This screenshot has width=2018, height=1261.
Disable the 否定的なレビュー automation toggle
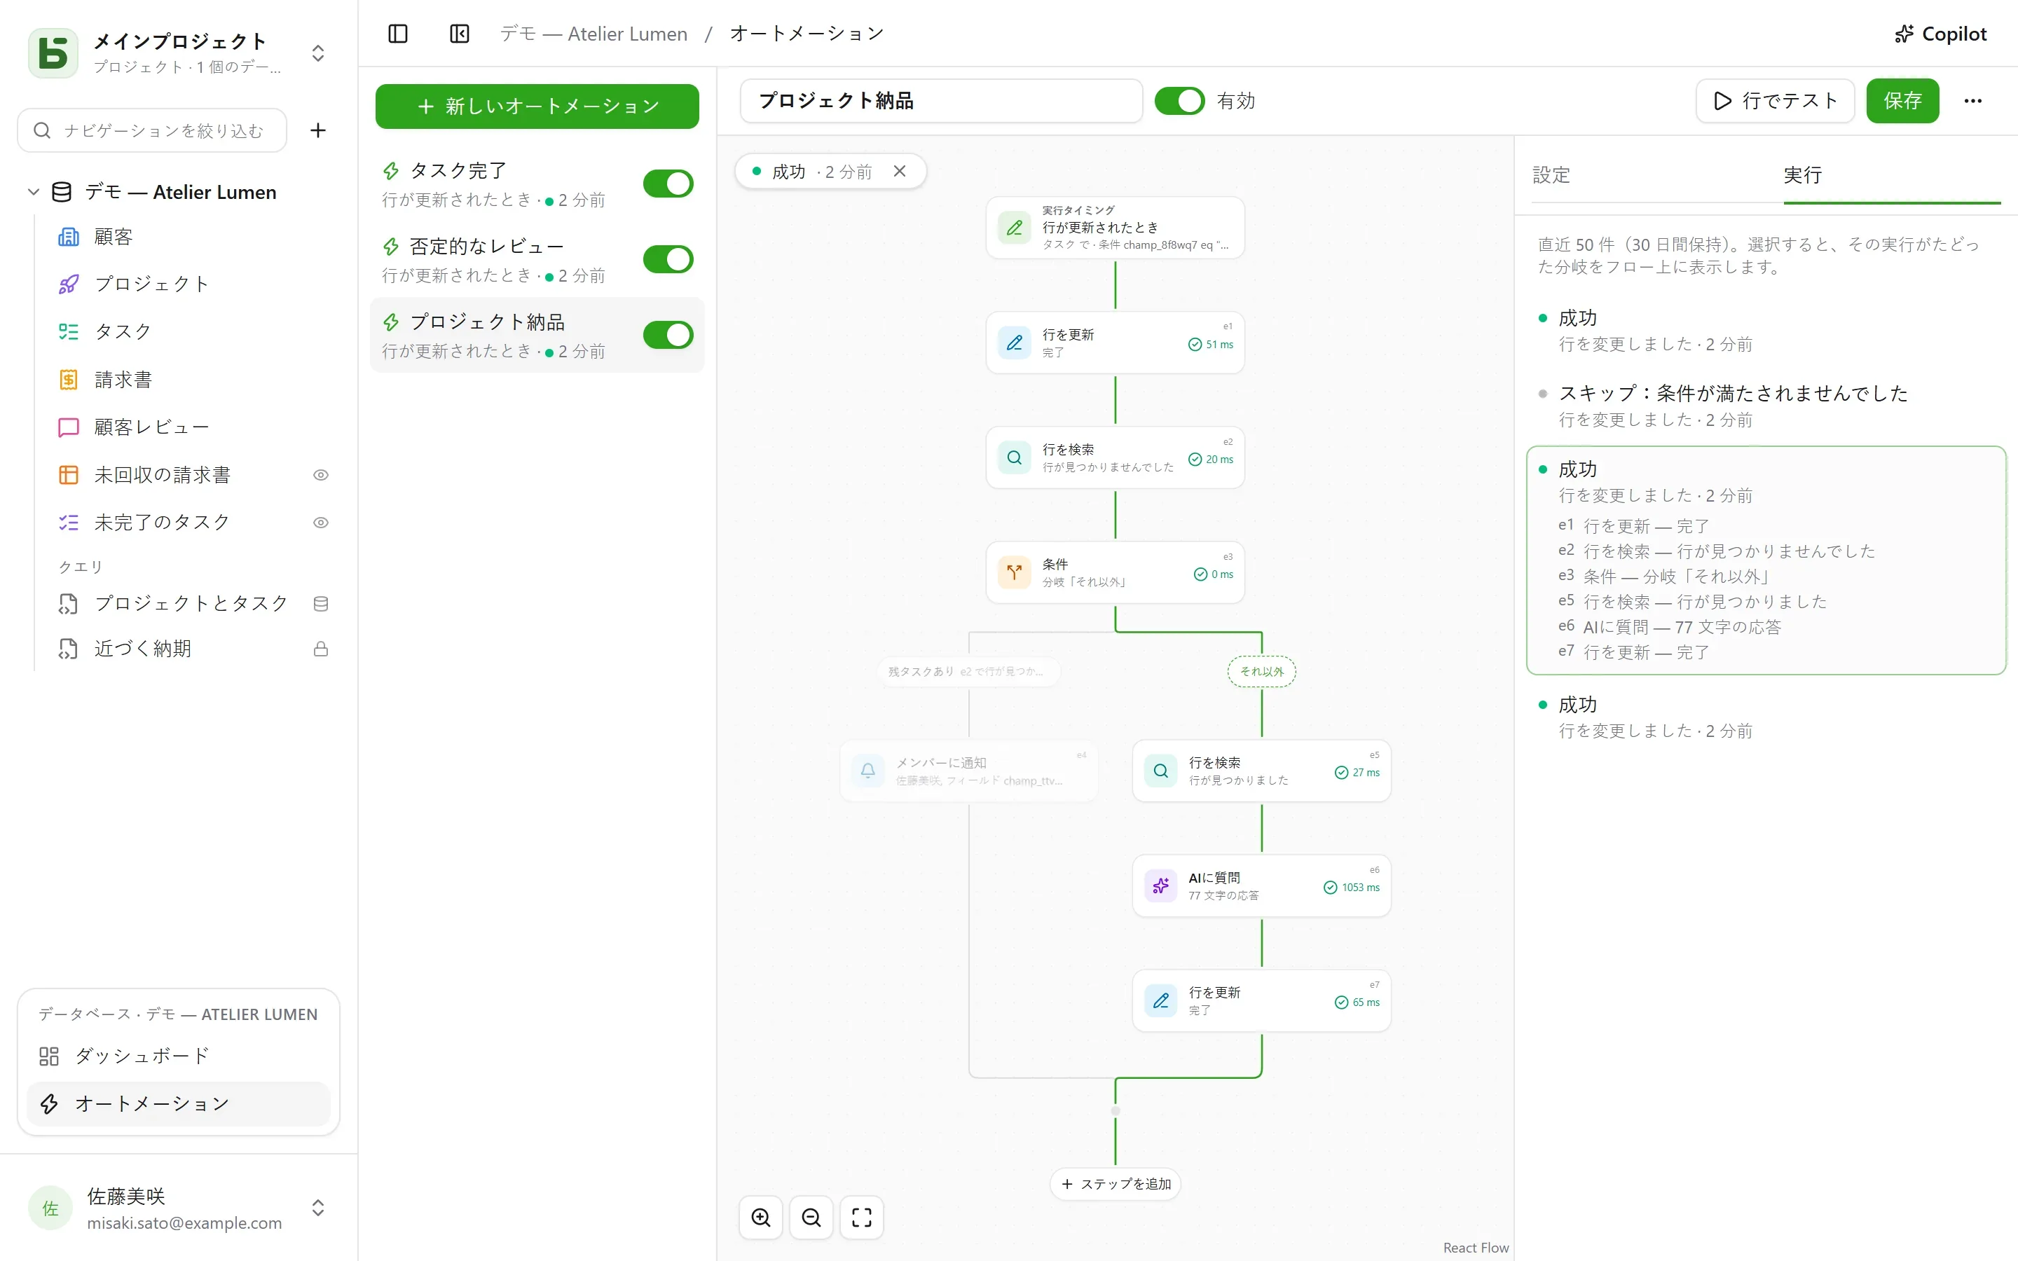668,259
